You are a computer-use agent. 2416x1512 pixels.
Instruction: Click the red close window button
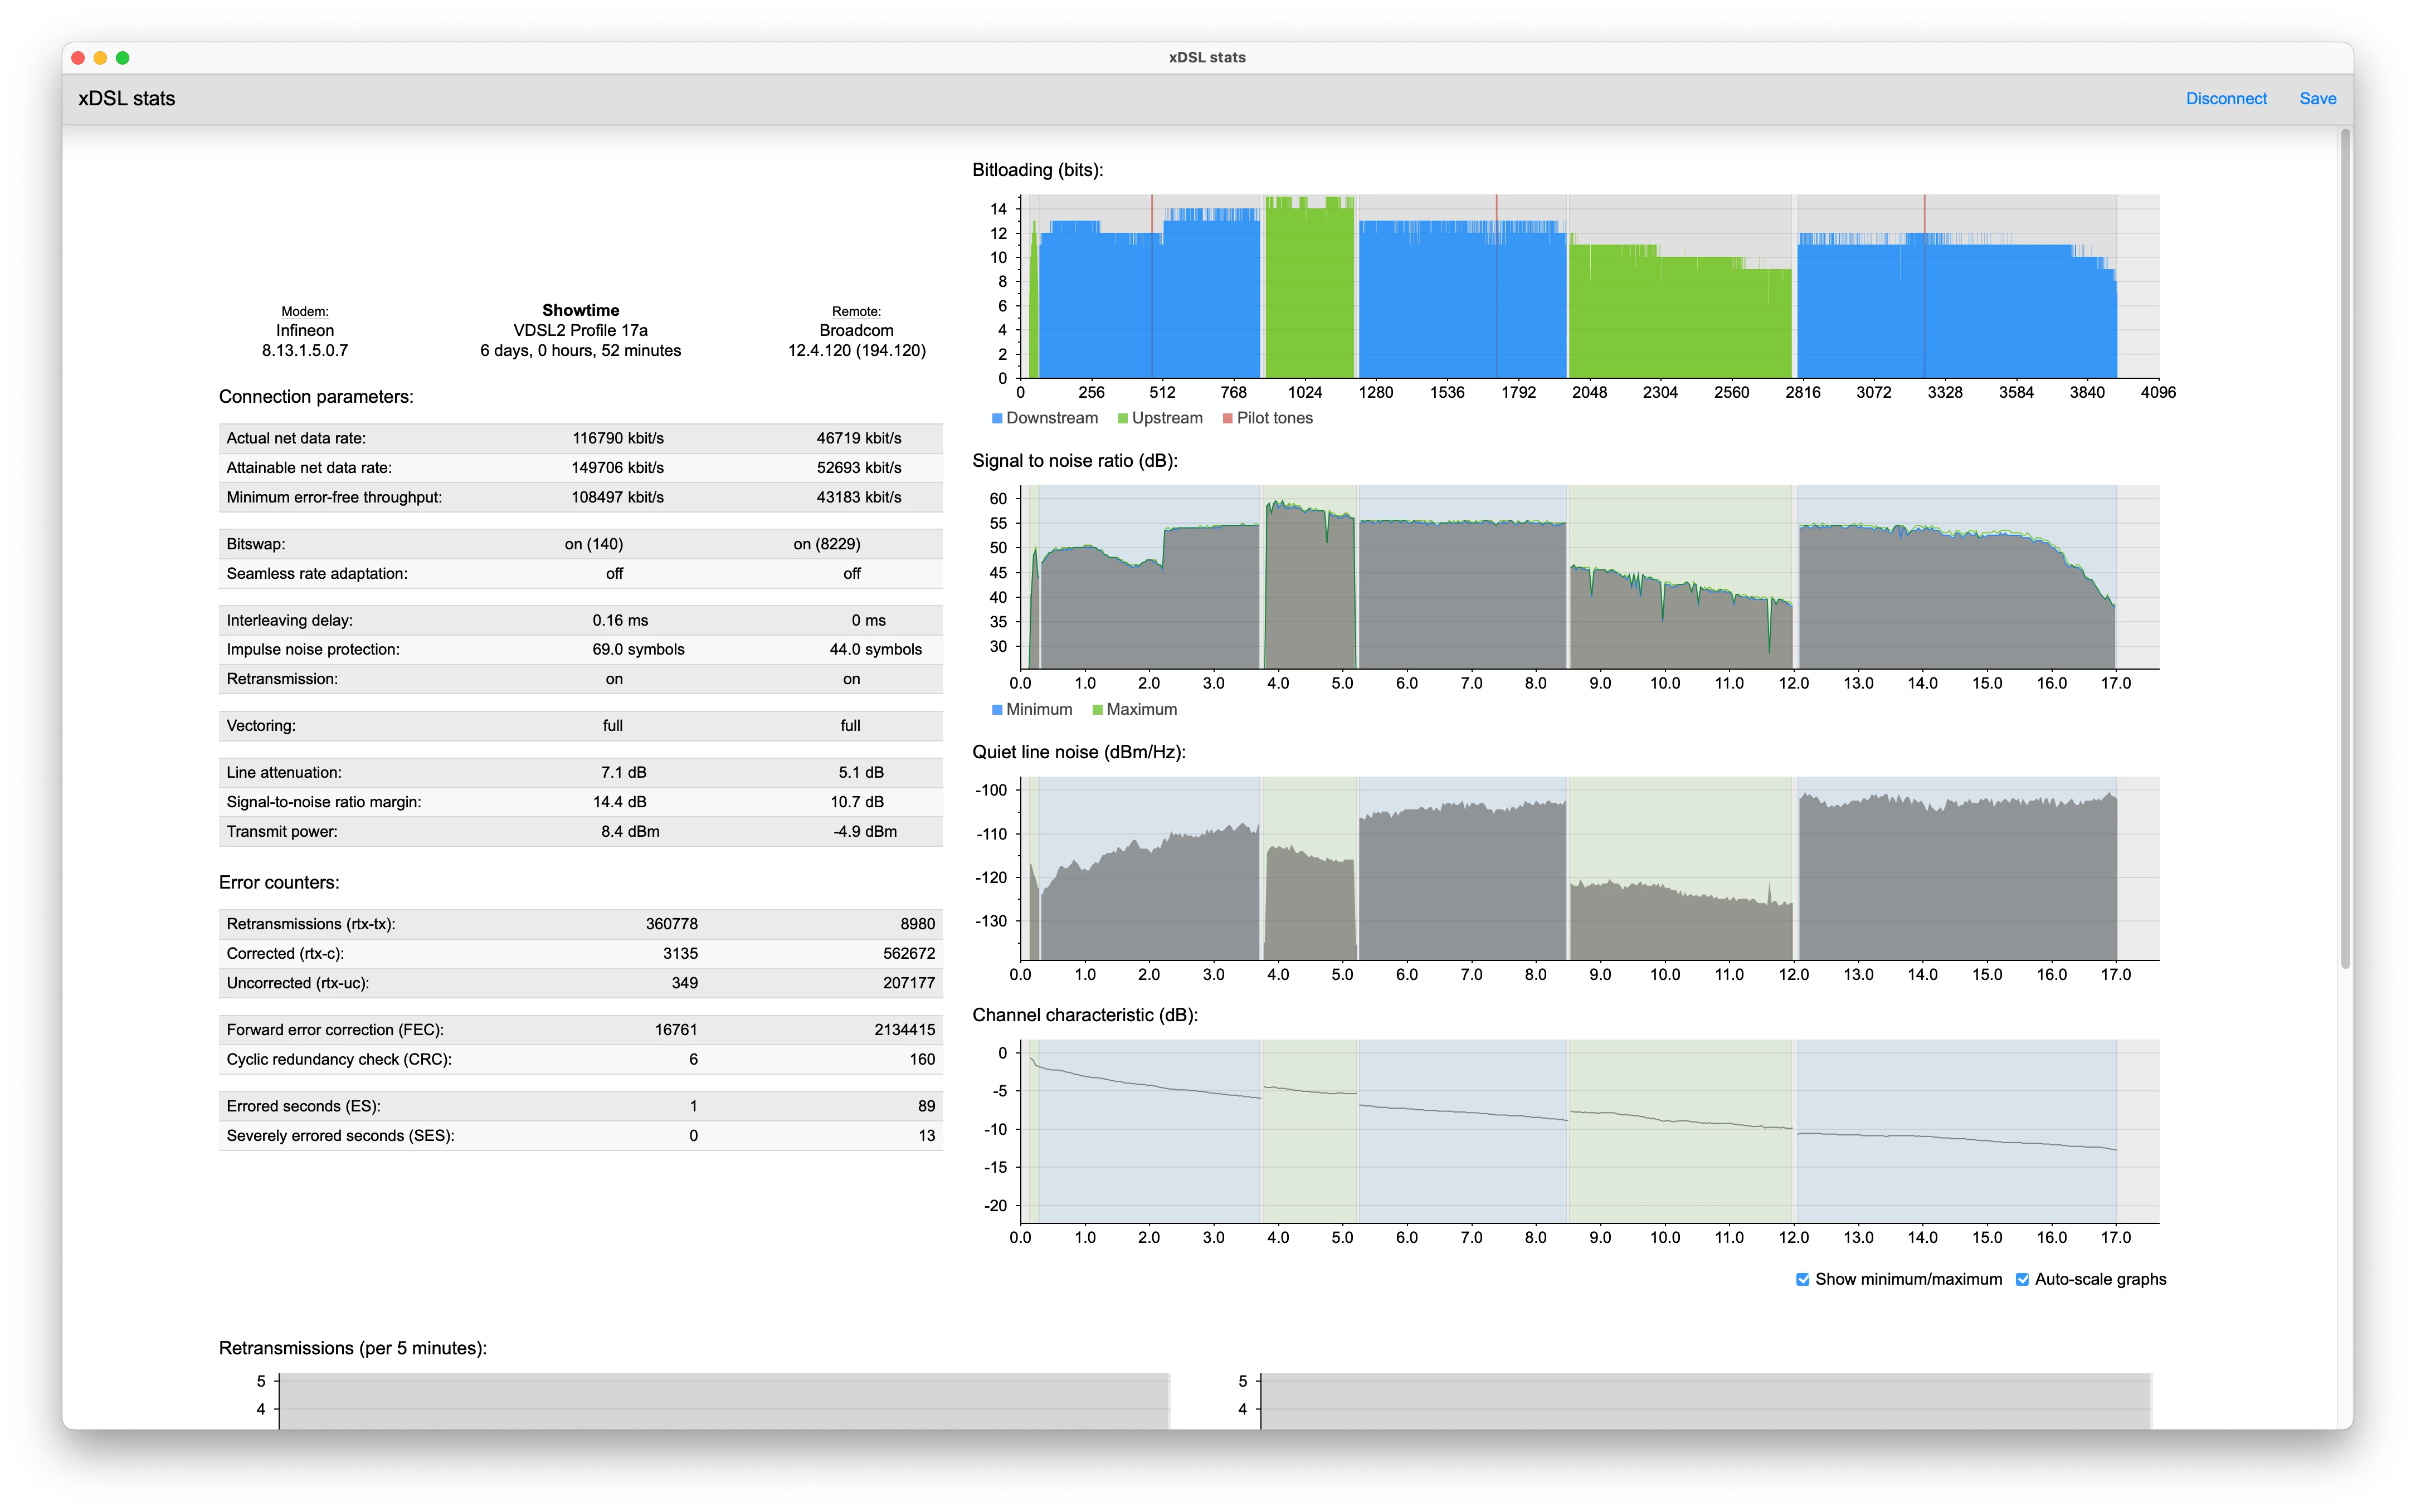(78, 58)
